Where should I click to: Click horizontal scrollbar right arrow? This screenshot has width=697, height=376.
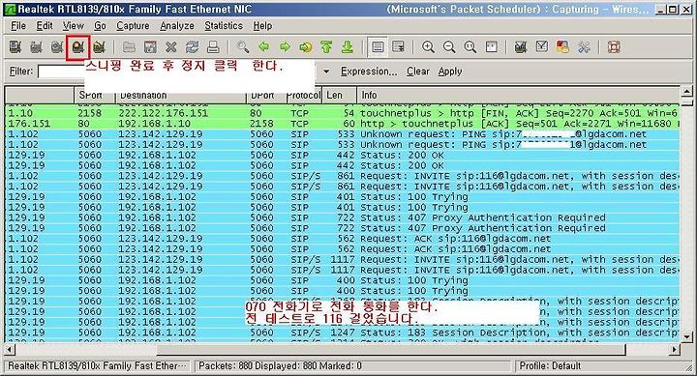coord(675,350)
